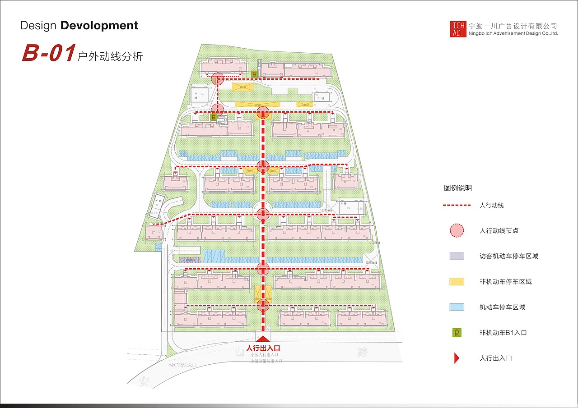Click the blue motor parking swatch in the legend

[x=457, y=307]
